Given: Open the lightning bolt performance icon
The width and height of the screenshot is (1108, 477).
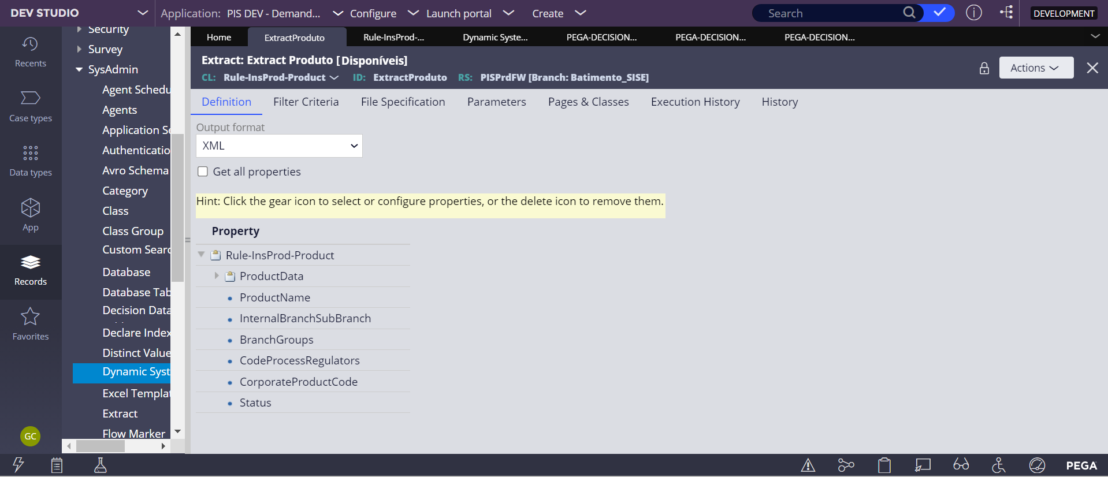Looking at the screenshot, I should (x=18, y=465).
